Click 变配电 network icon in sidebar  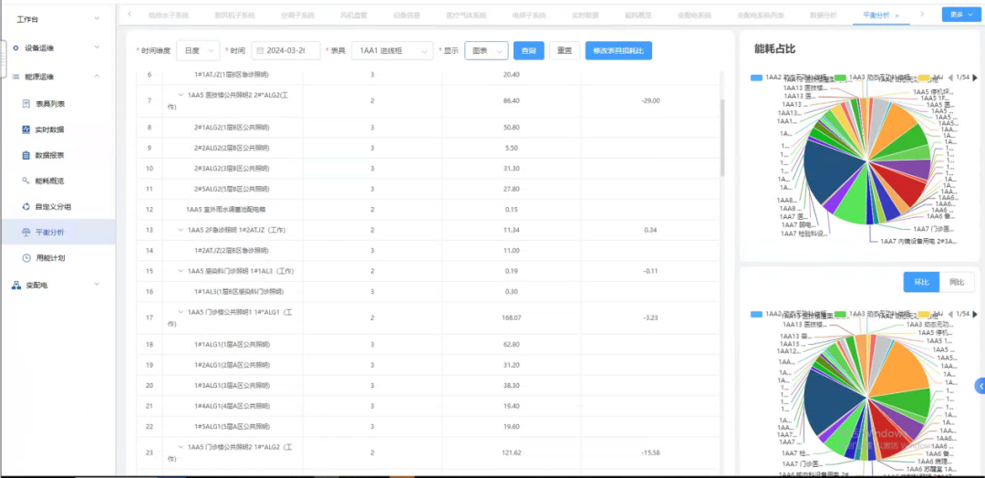coord(16,285)
